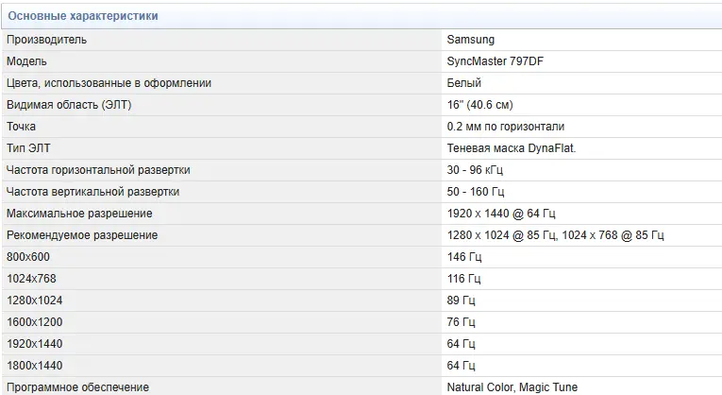Click the '64 Гц' value in 1920x1440 row
722x395 pixels.
tap(461, 344)
